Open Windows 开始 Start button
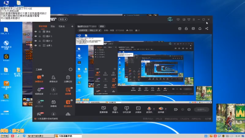This screenshot has height=138, width=245. coord(4,136)
